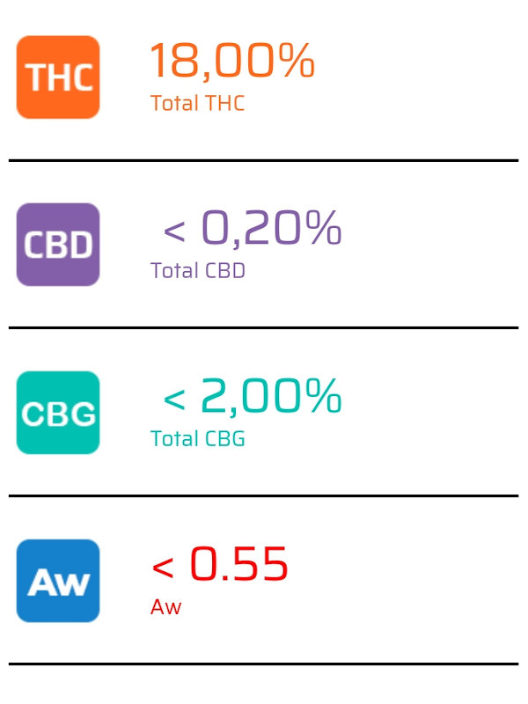Select the < 0,20% CBD value
The width and height of the screenshot is (528, 704).
(253, 228)
